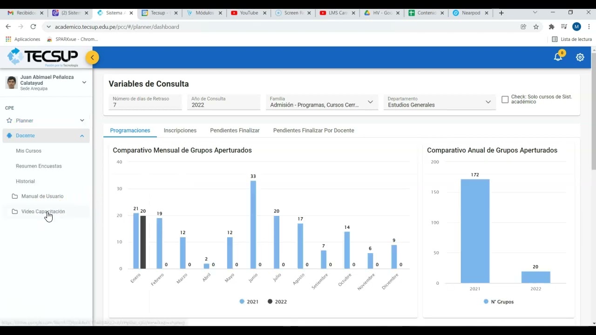Open Resumen Encuestas menu item
The width and height of the screenshot is (596, 335).
point(39,166)
